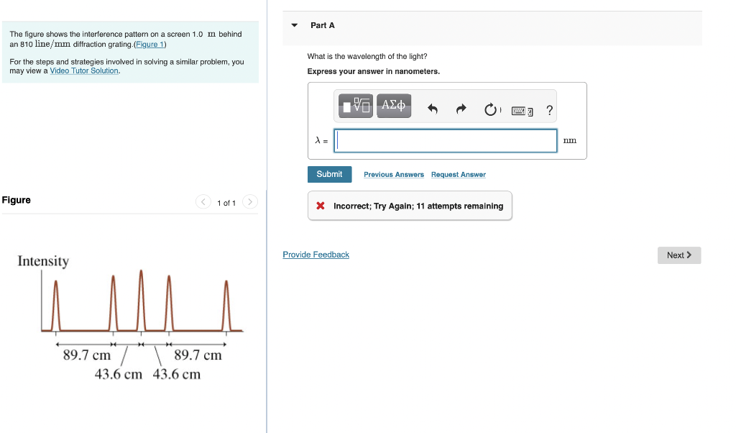Insert a square root equation template
Screen dimensions: 736x433
click(354, 104)
